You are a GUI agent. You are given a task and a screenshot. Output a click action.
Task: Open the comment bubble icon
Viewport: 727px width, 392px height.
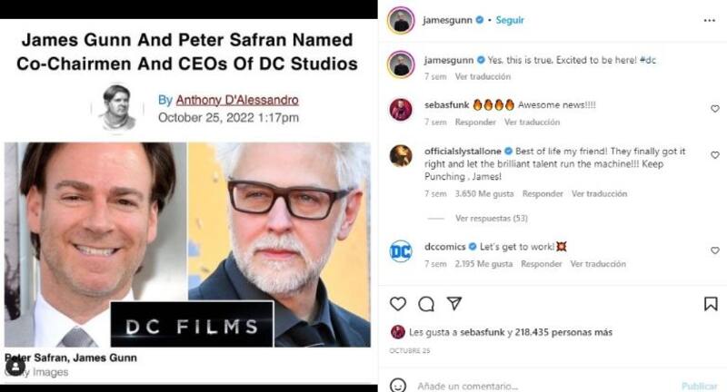(x=426, y=304)
